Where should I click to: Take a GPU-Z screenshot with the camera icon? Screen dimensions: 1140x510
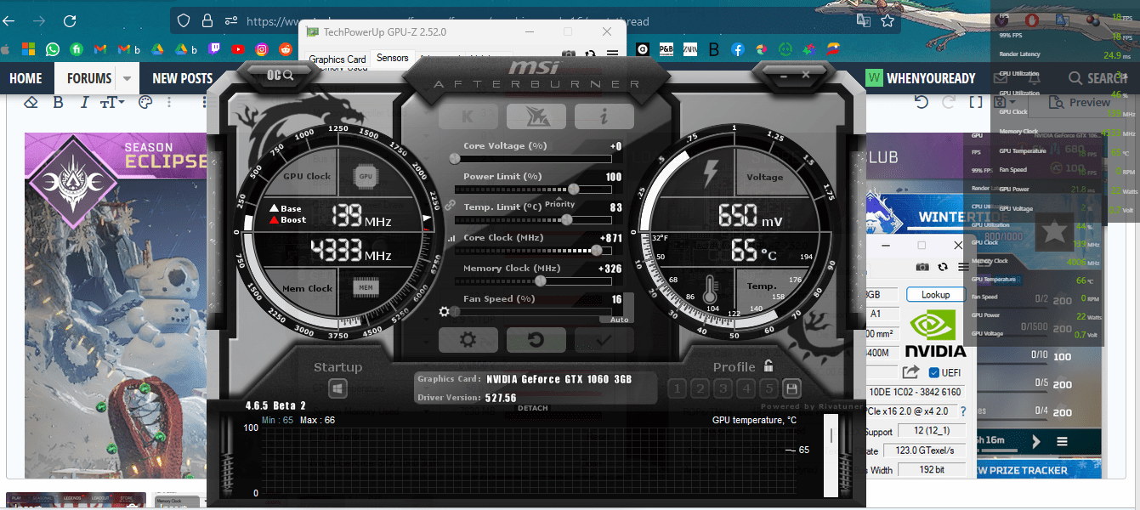click(x=922, y=266)
